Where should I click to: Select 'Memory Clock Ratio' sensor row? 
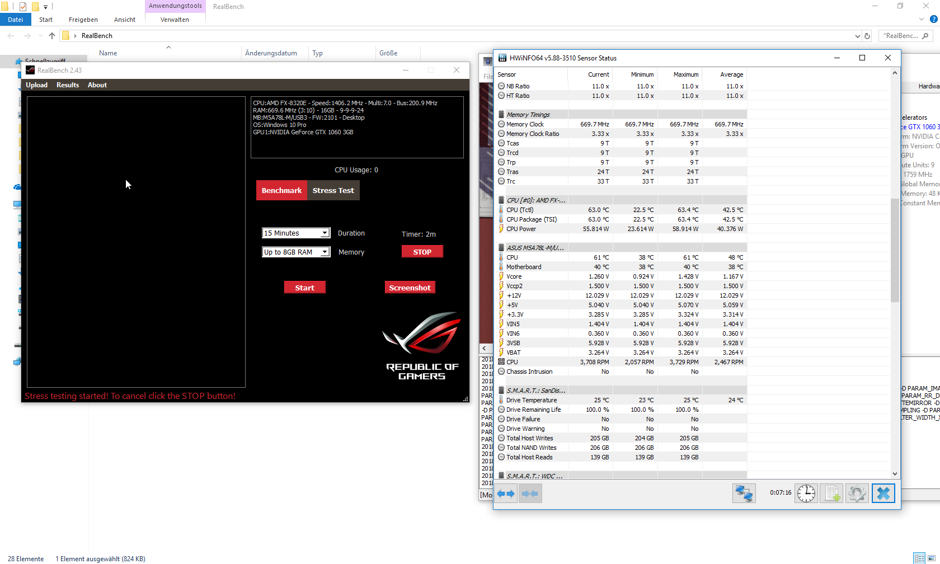point(622,134)
